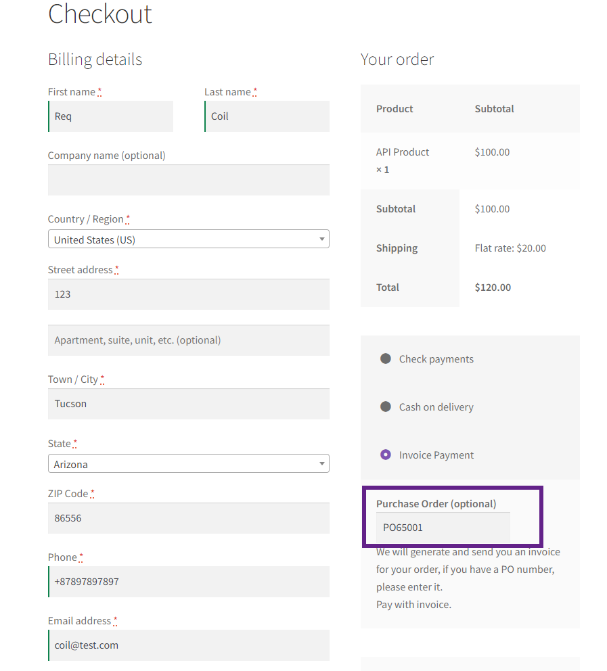Click the Last name field containing Coil
Image resolution: width=607 pixels, height=671 pixels.
click(267, 116)
